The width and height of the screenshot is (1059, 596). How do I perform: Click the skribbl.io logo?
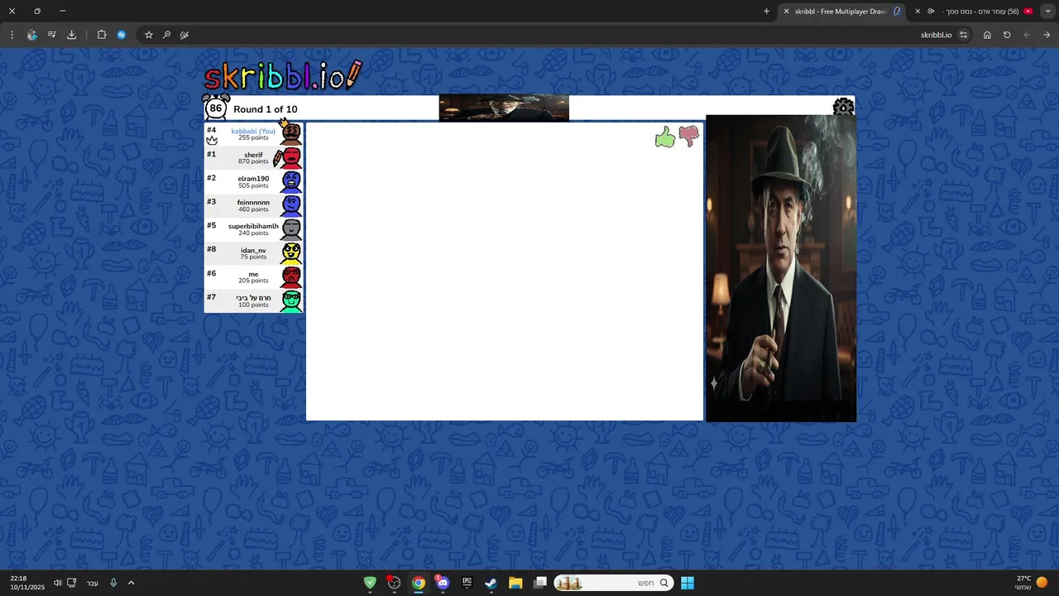click(x=283, y=76)
